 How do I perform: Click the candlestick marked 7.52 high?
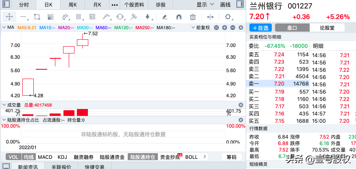[x=83, y=42]
